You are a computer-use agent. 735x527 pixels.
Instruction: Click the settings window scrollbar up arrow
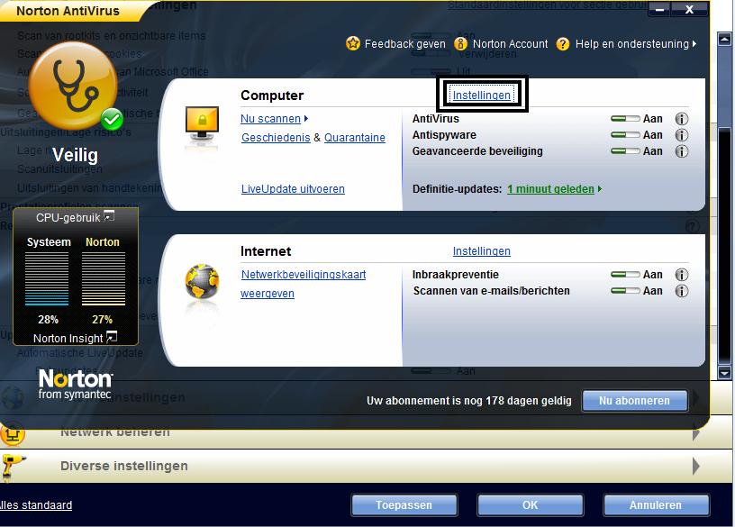coord(724,39)
